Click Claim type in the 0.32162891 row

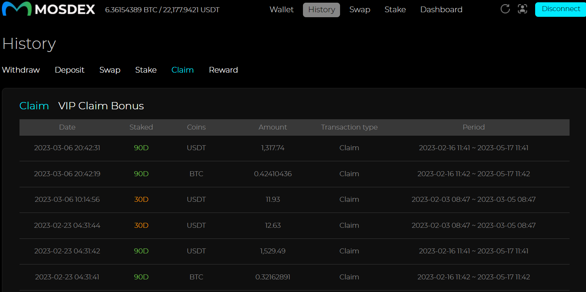coord(349,277)
